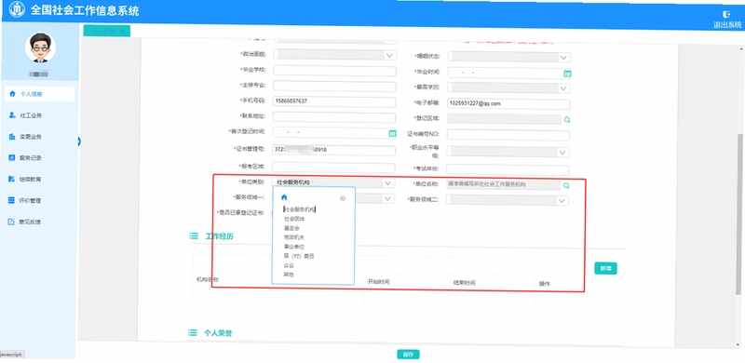Click the 保存 save button
Screen dimensions: 745x363
[x=408, y=355]
